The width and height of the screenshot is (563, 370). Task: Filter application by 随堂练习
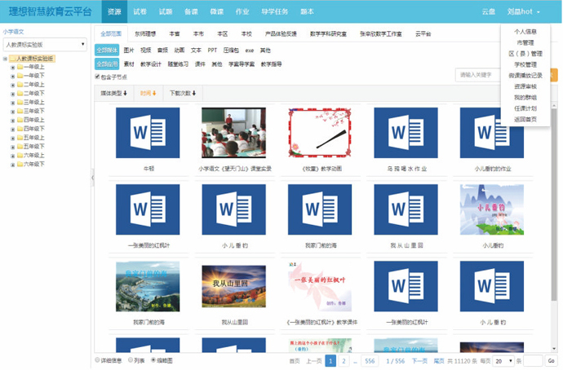coord(178,64)
